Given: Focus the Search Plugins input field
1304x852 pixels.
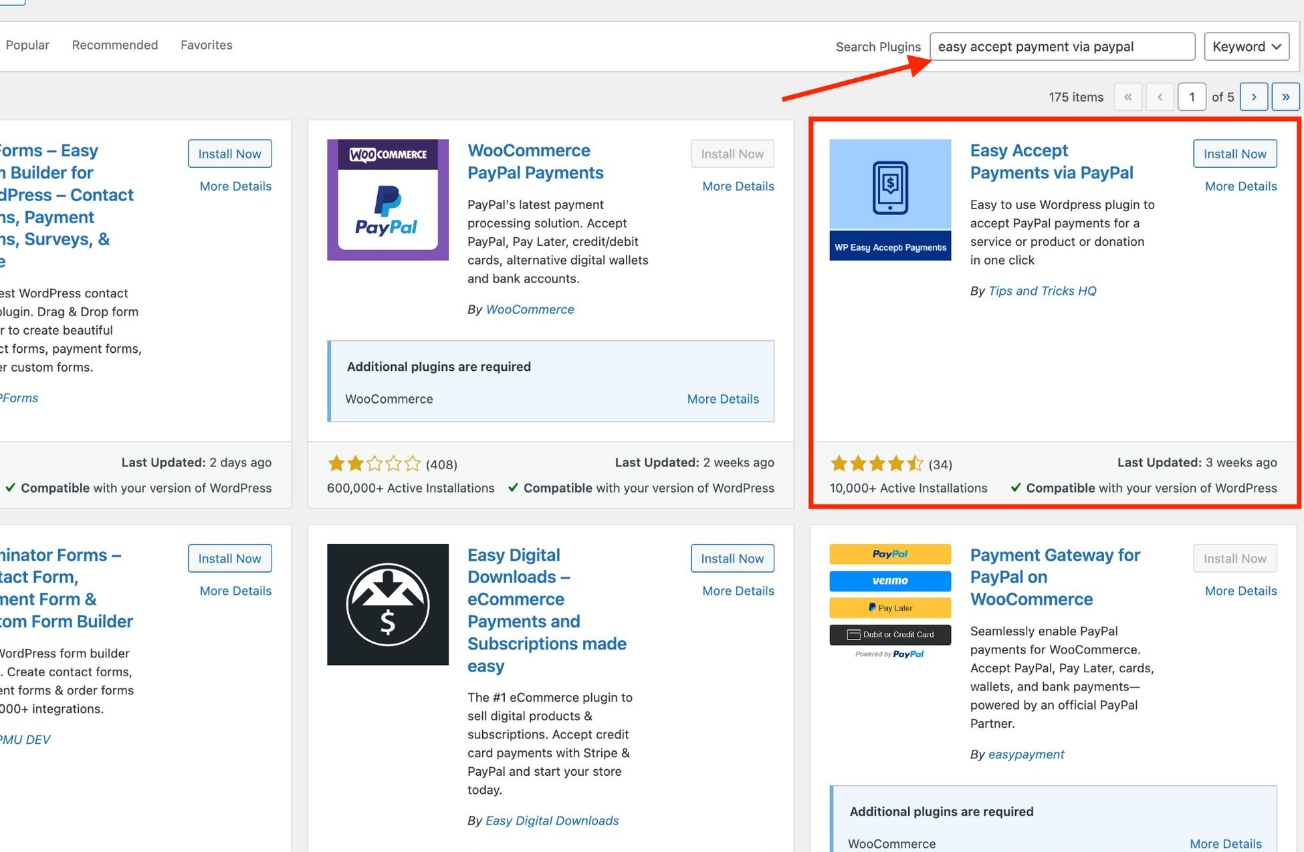Looking at the screenshot, I should click(1062, 46).
